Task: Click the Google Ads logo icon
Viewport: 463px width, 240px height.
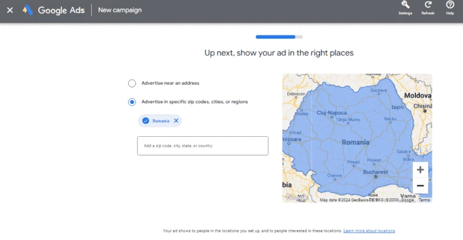Action: pos(28,10)
